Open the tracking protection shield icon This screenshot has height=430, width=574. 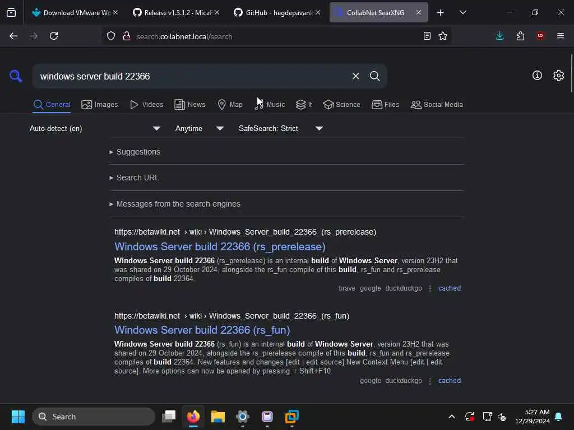pos(111,36)
